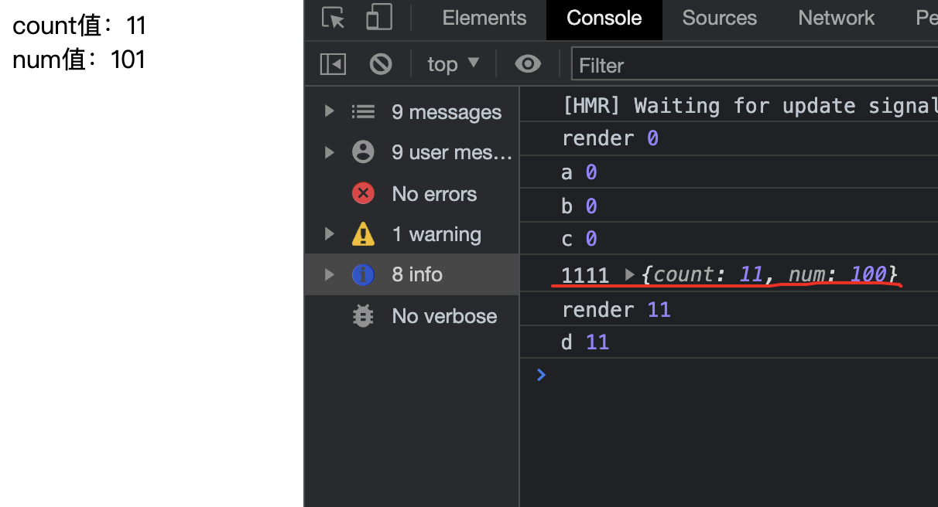Screen dimensions: 938x507
Task: Activate the inspect element picker icon
Action: 334,18
